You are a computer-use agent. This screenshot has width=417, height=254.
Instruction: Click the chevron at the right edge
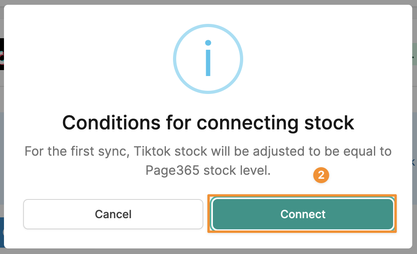[x=413, y=162]
